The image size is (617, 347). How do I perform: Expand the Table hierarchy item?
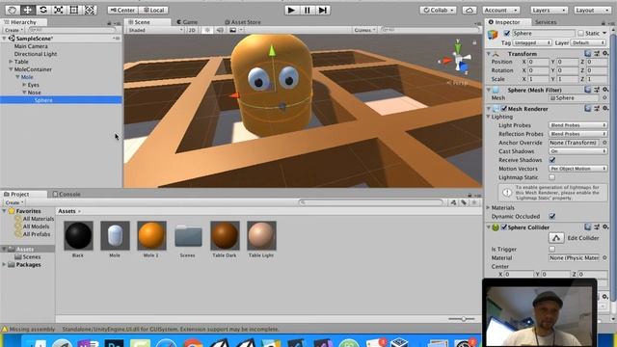coord(11,62)
